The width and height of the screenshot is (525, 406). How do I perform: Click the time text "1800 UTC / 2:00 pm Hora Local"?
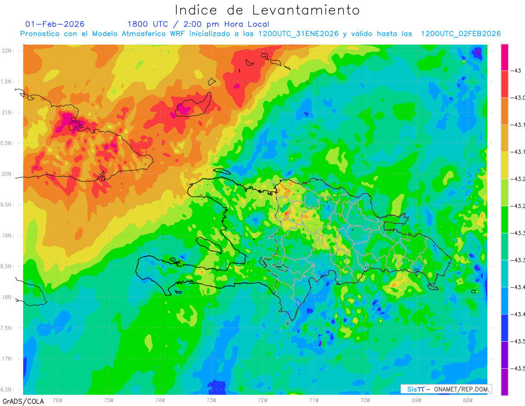coord(198,24)
